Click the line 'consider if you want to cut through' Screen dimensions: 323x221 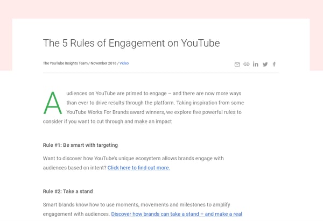107,122
